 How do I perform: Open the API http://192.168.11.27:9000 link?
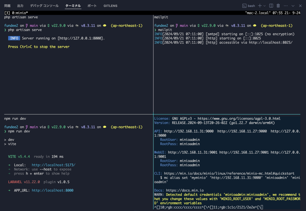(x=242, y=131)
